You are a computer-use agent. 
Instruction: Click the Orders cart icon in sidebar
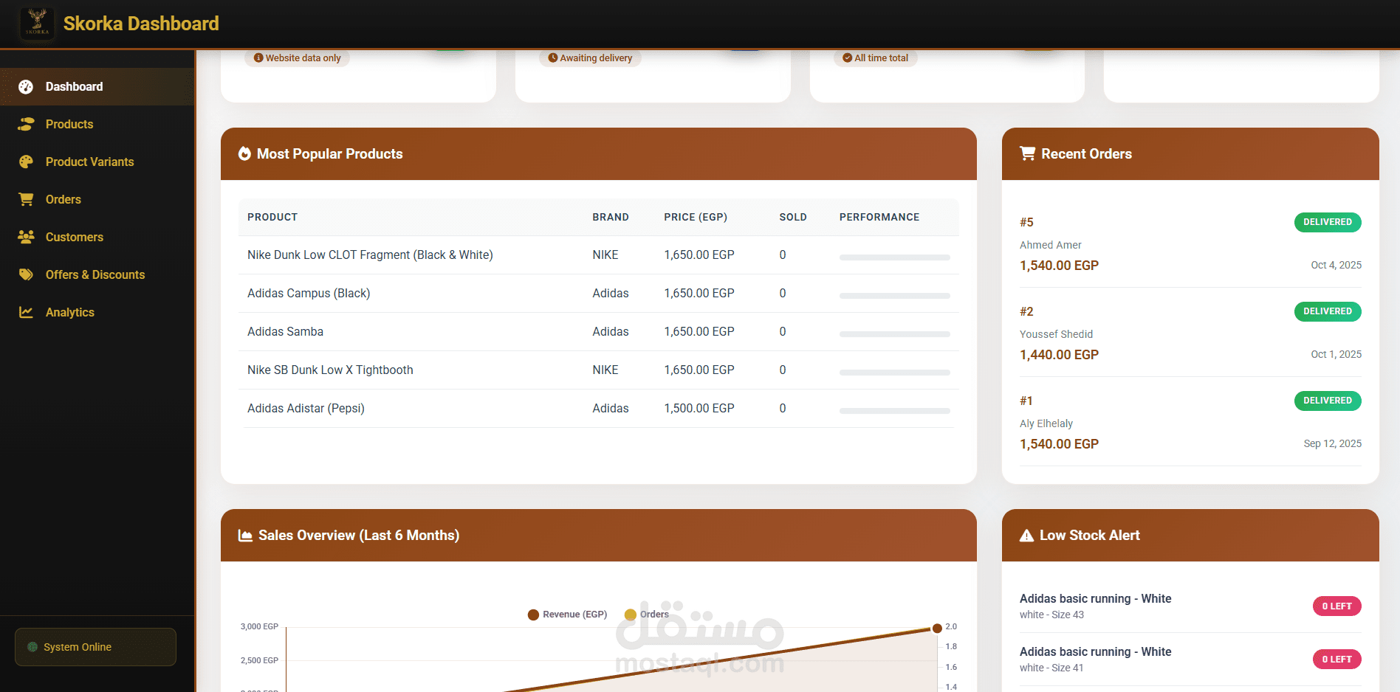[26, 199]
